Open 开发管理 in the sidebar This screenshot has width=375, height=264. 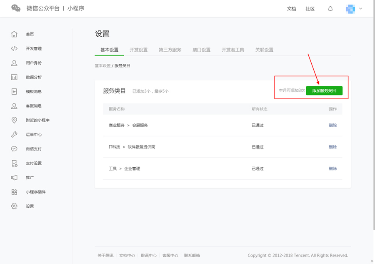[34, 48]
